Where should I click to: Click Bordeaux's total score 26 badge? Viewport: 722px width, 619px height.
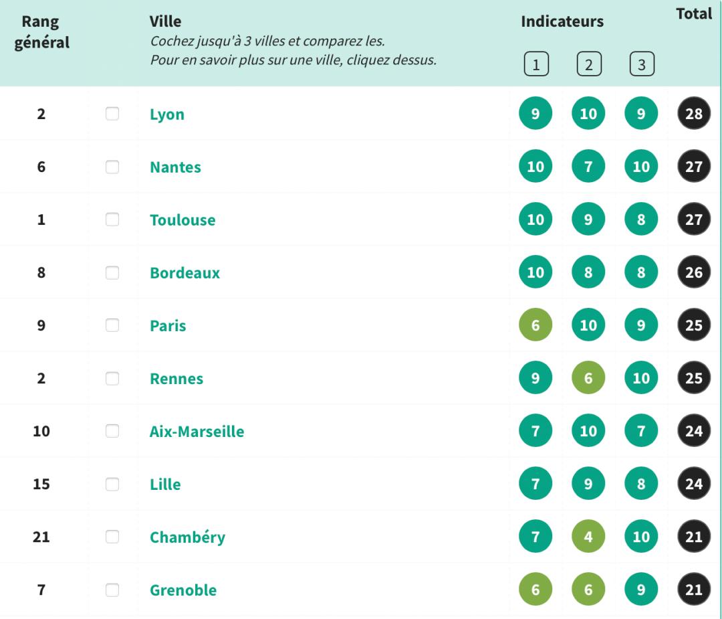[x=694, y=274]
